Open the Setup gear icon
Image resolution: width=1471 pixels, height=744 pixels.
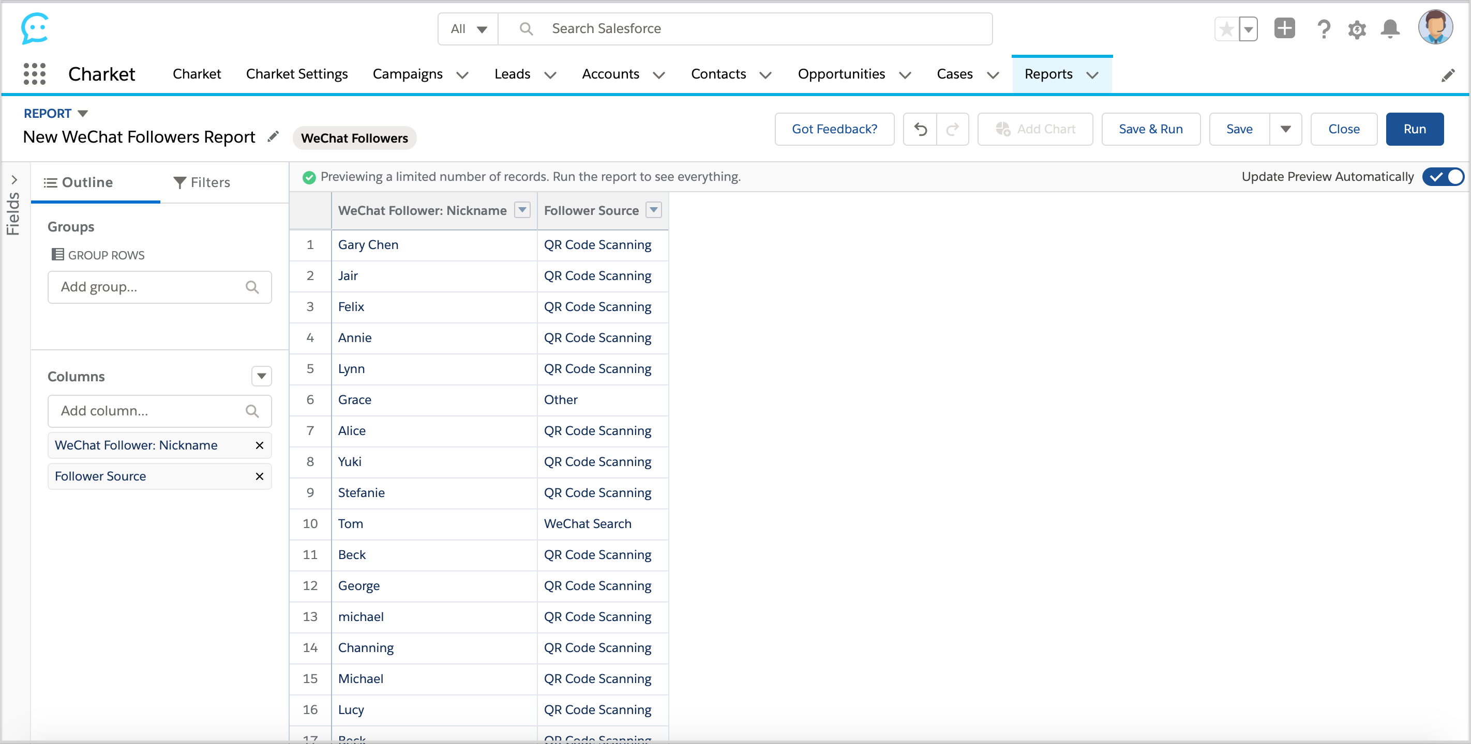click(x=1357, y=29)
